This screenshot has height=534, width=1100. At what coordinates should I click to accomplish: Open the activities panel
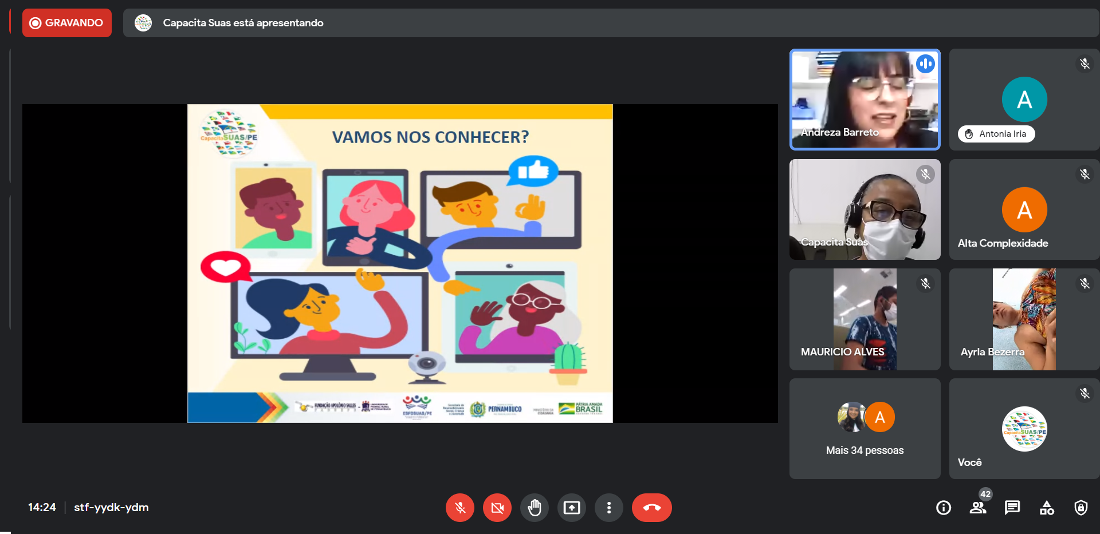pos(1046,508)
